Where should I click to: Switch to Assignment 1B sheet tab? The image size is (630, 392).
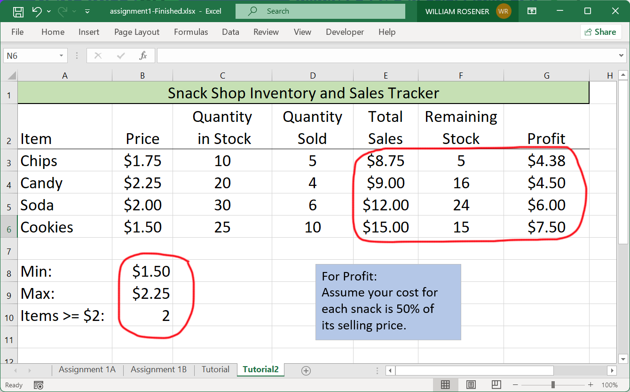pyautogui.click(x=158, y=369)
